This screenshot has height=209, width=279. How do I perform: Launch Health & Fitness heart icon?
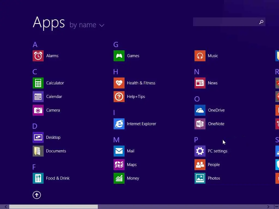[119, 83]
